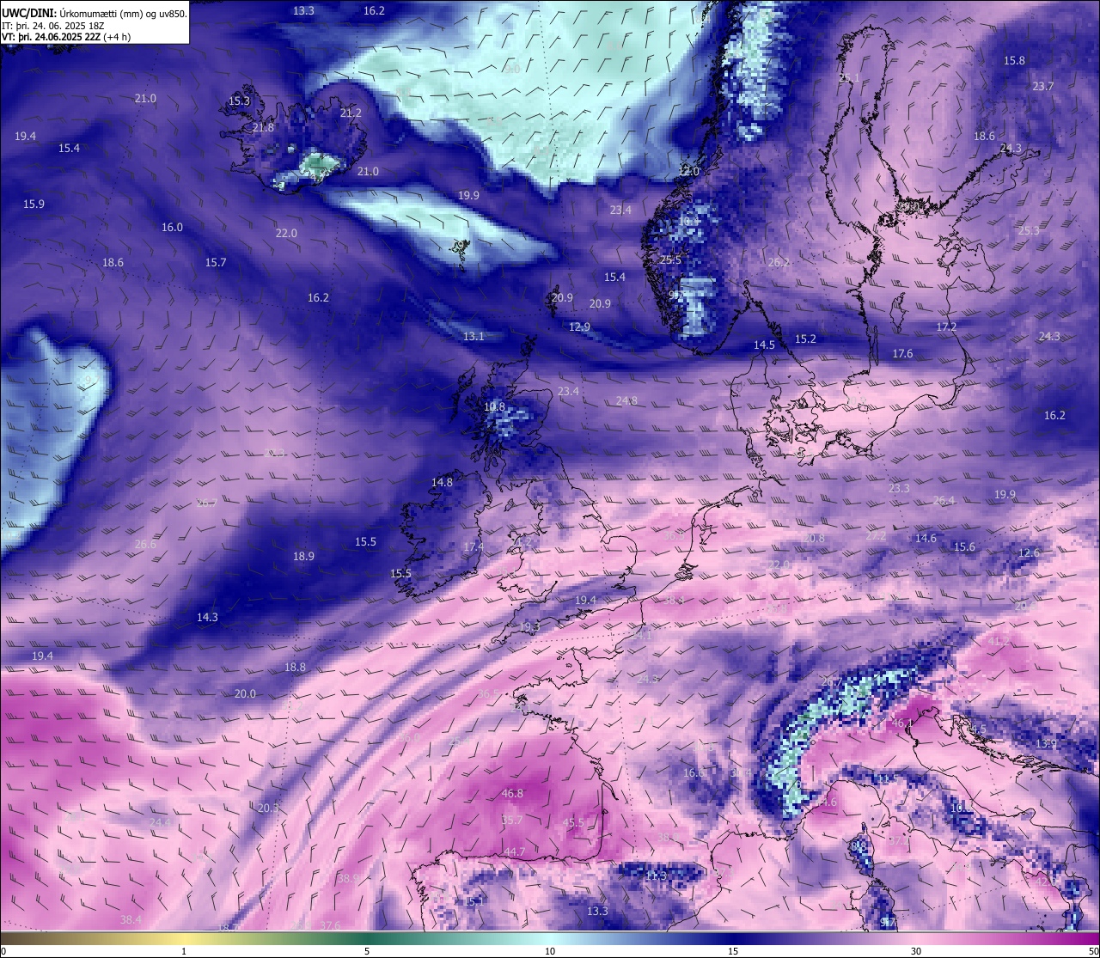Click the 1 tick label on color scale
Viewport: 1100px width, 958px height.
point(184,951)
